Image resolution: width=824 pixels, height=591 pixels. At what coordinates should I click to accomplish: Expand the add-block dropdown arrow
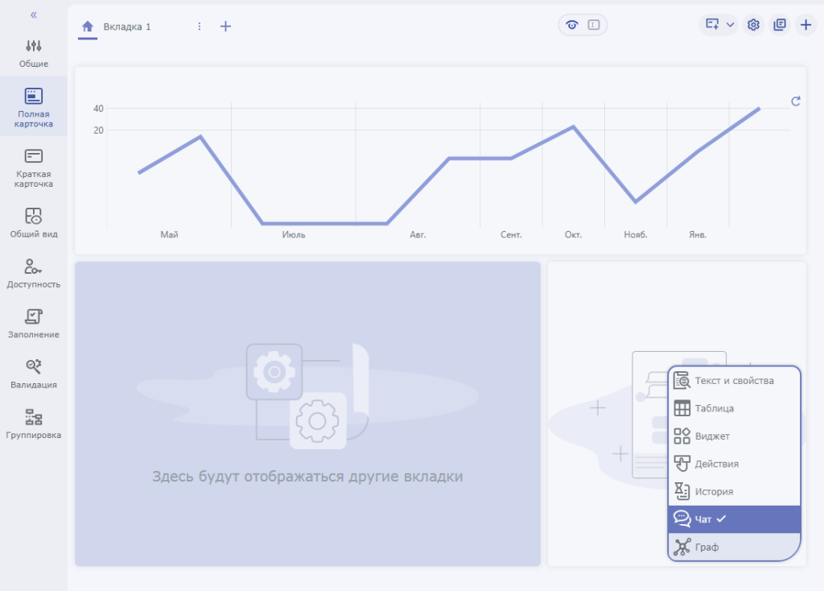731,25
